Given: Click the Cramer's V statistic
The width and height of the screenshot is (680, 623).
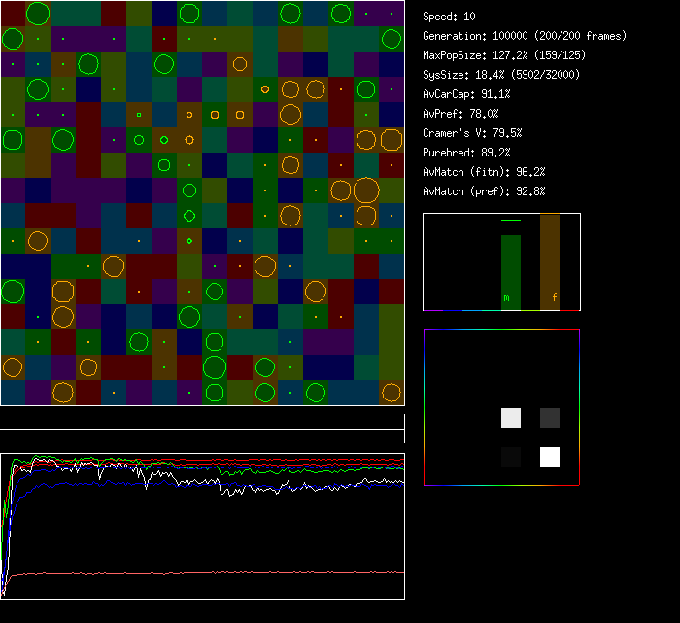Looking at the screenshot, I should coord(472,133).
